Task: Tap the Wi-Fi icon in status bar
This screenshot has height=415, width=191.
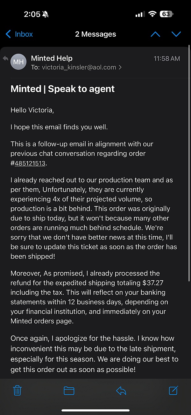Action: 152,14
